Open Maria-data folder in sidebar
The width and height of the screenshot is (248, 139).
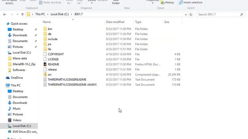[x=20, y=58]
